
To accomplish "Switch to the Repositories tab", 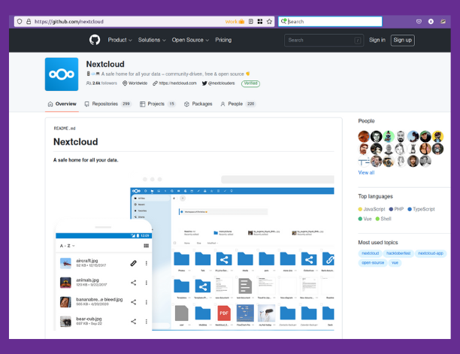I will coord(107,104).
